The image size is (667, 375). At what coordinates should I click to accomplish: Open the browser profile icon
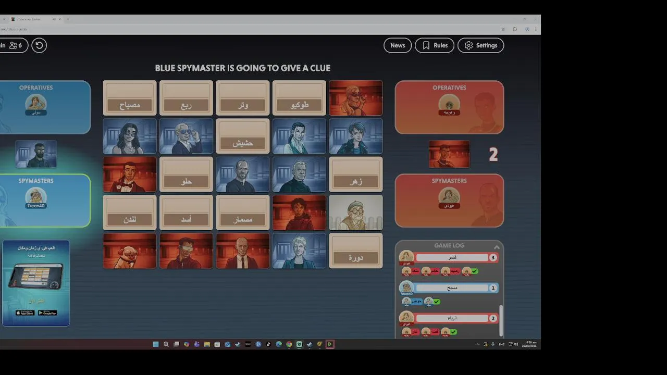point(527,29)
